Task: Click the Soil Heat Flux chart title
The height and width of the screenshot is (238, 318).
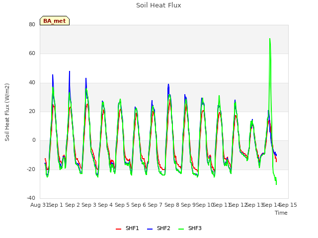Action: click(159, 5)
